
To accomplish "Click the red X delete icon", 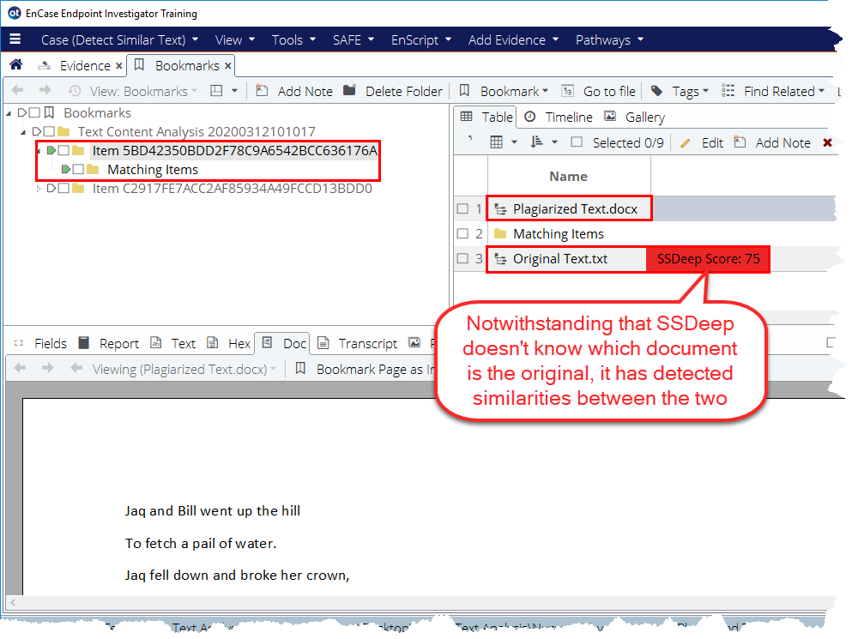I will (828, 142).
